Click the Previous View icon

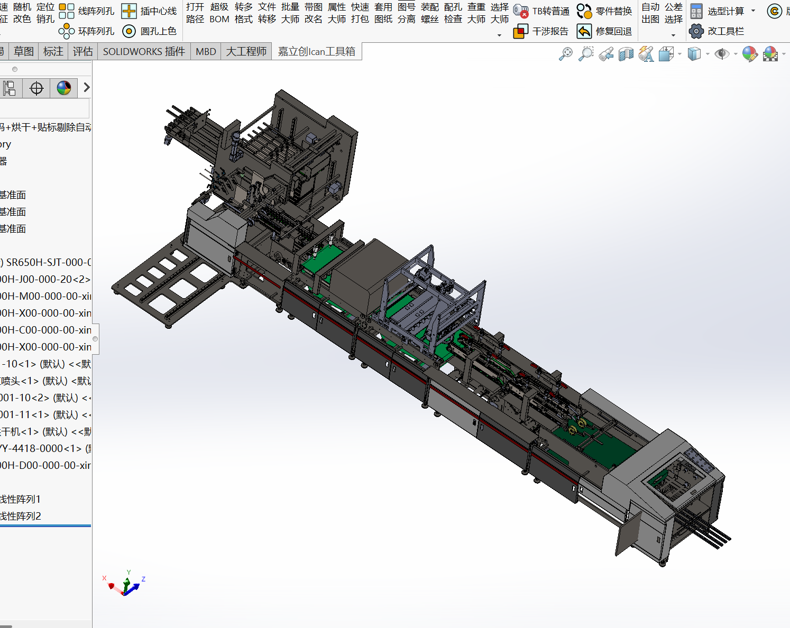coord(606,54)
